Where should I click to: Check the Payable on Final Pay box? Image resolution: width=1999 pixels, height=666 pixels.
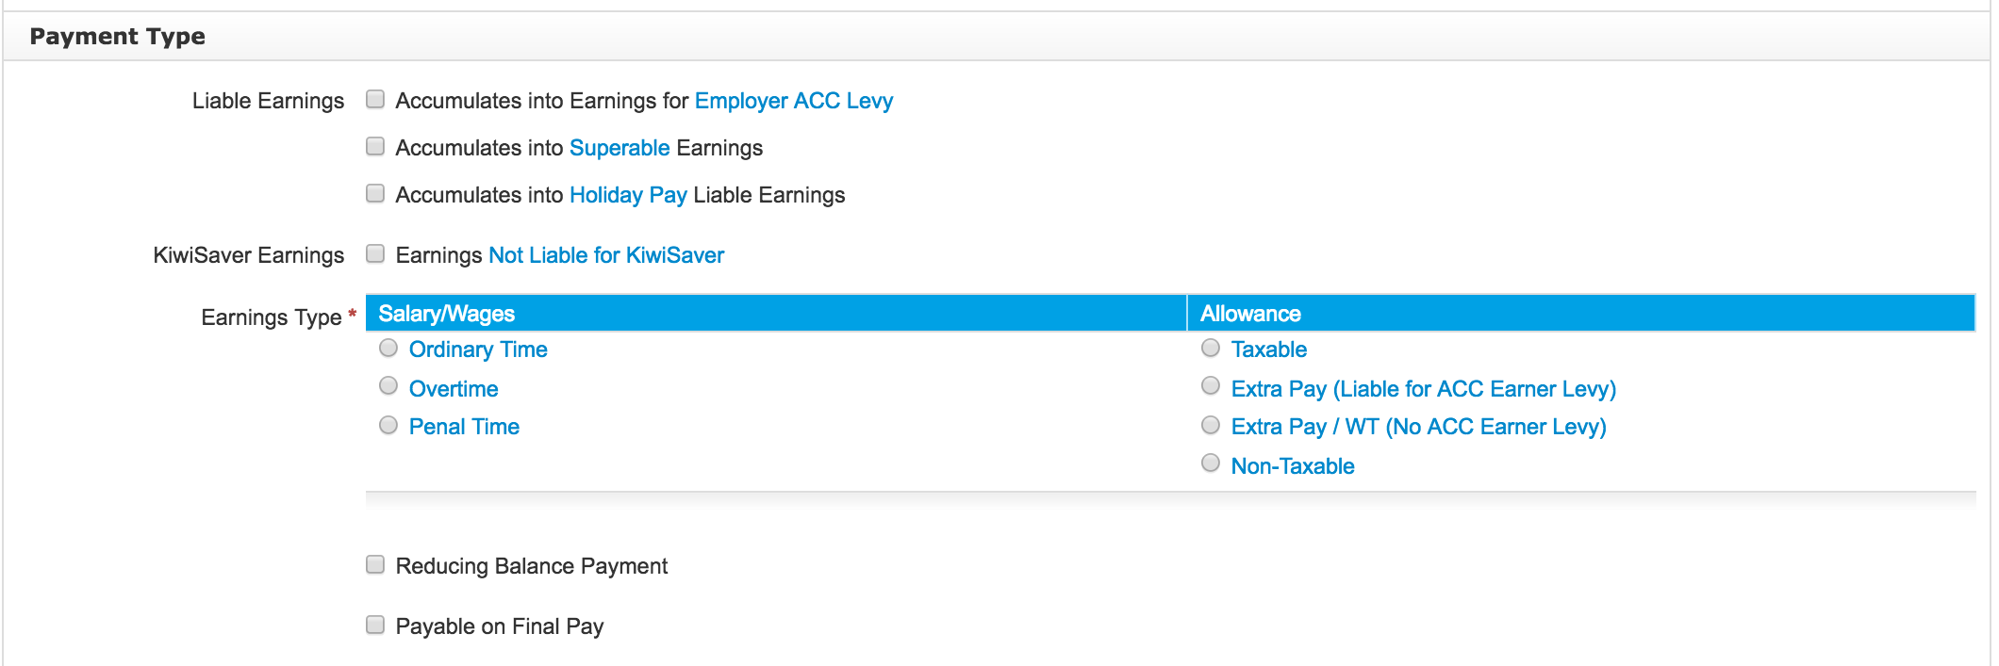click(x=375, y=625)
